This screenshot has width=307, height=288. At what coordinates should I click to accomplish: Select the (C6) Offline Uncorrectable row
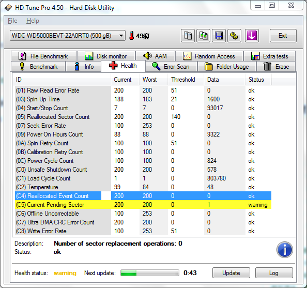click(143, 214)
